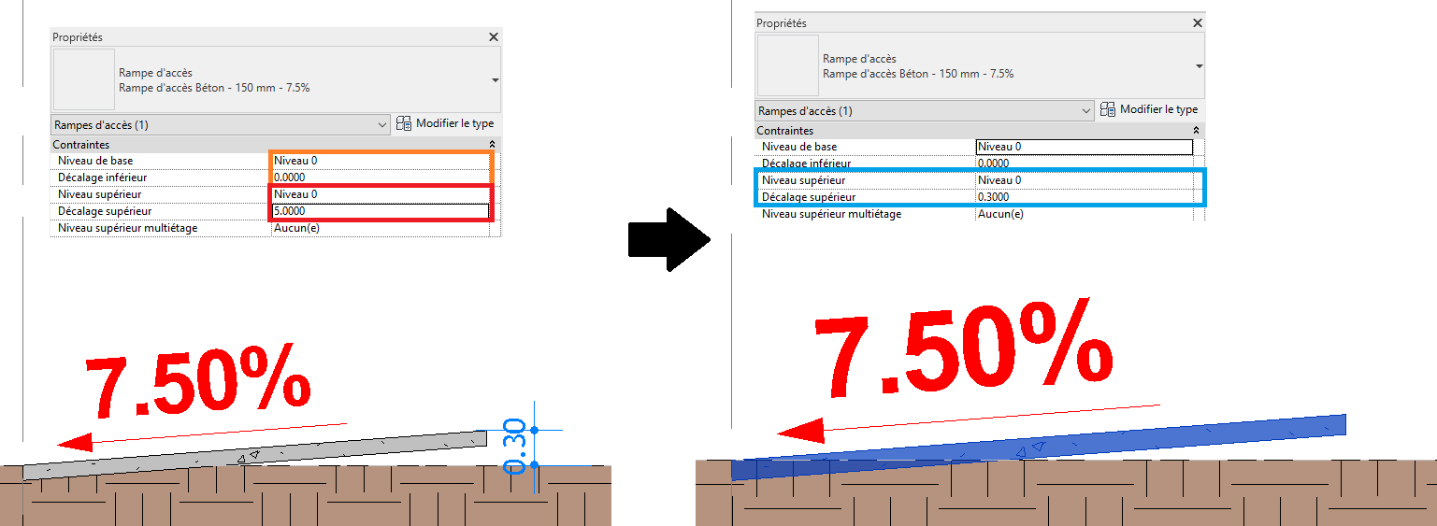1437x526 pixels.
Task: Close the right Propriétés panel
Action: (1198, 23)
